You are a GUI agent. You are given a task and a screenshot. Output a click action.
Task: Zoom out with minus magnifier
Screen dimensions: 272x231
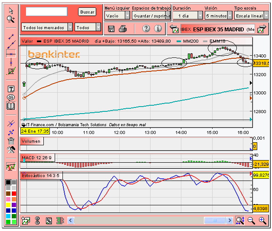[251, 221]
